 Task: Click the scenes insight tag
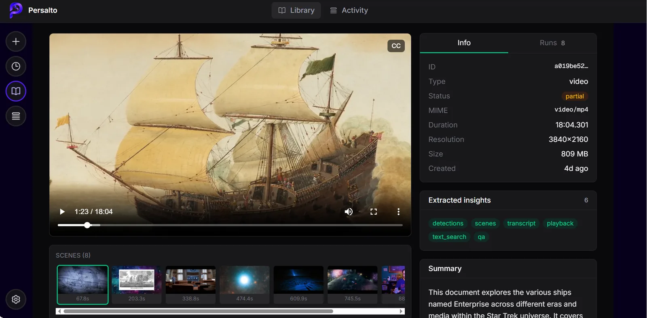(485, 224)
